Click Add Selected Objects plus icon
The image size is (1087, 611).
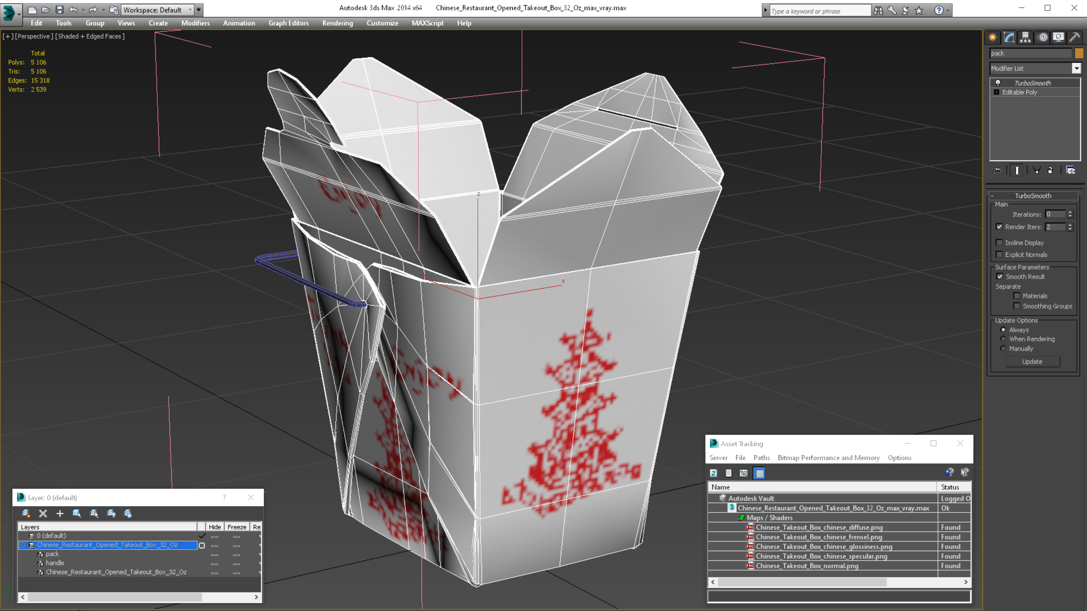coord(60,513)
